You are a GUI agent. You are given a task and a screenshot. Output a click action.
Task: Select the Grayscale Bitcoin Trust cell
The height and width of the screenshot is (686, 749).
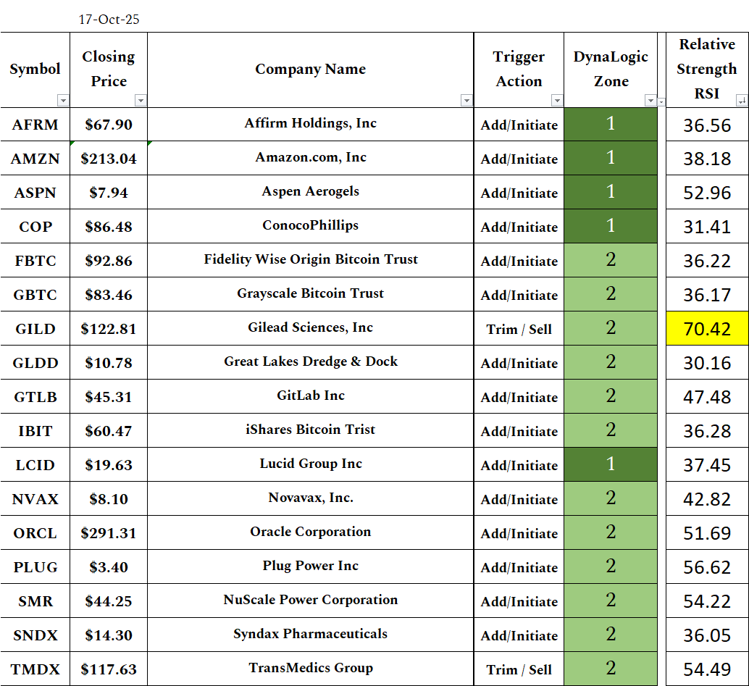point(311,294)
